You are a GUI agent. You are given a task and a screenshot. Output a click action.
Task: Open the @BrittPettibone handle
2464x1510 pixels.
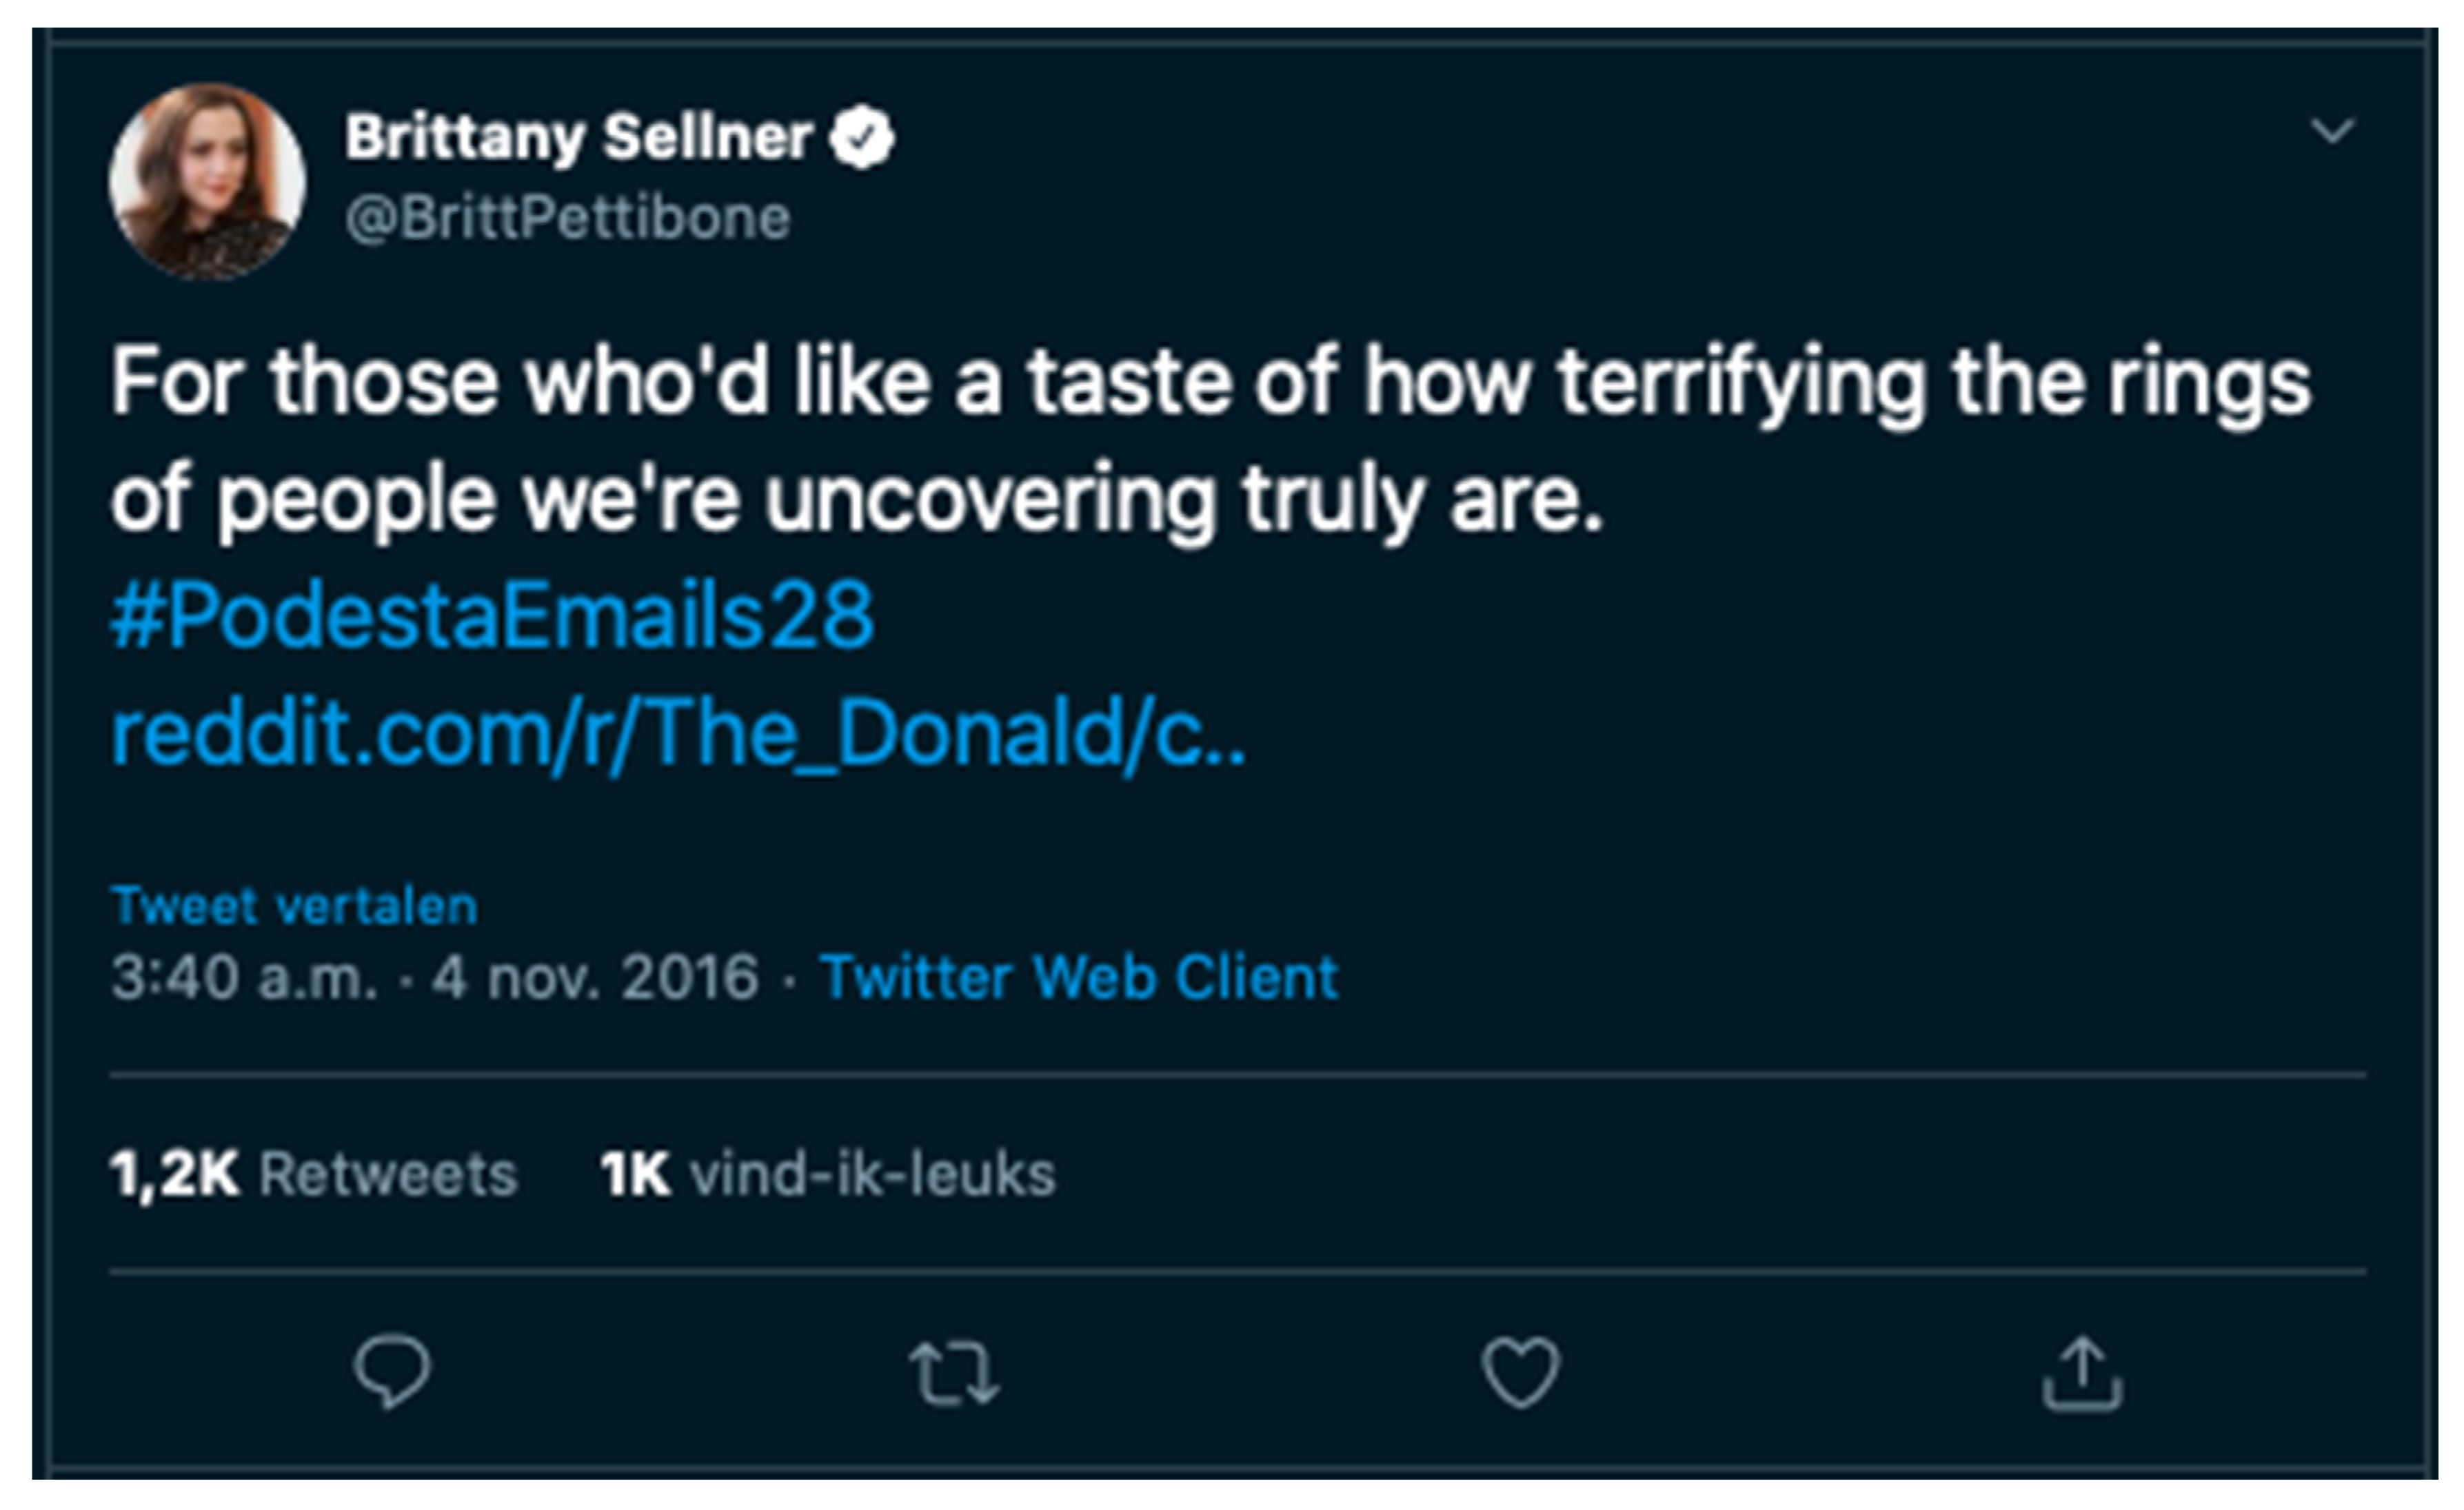click(568, 218)
